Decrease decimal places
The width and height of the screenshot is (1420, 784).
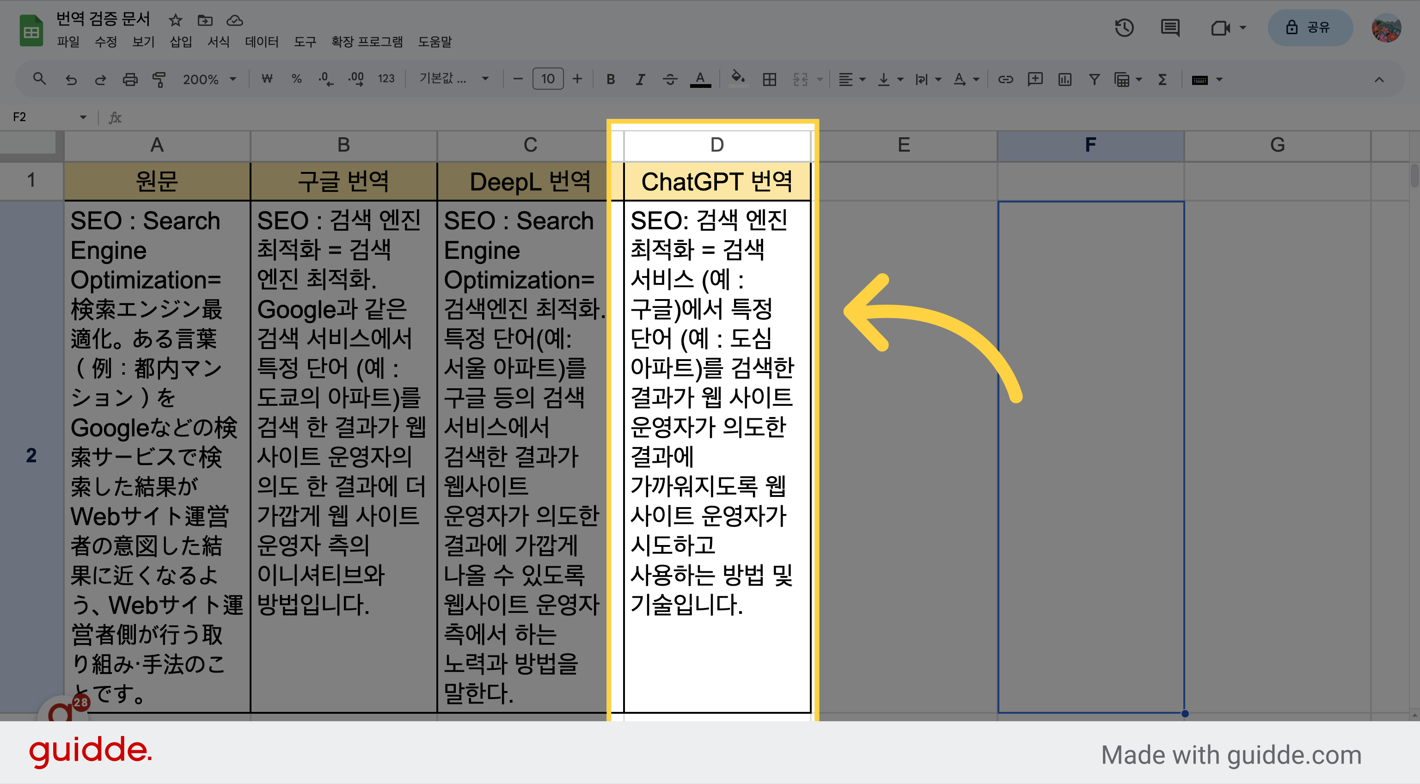pyautogui.click(x=326, y=79)
